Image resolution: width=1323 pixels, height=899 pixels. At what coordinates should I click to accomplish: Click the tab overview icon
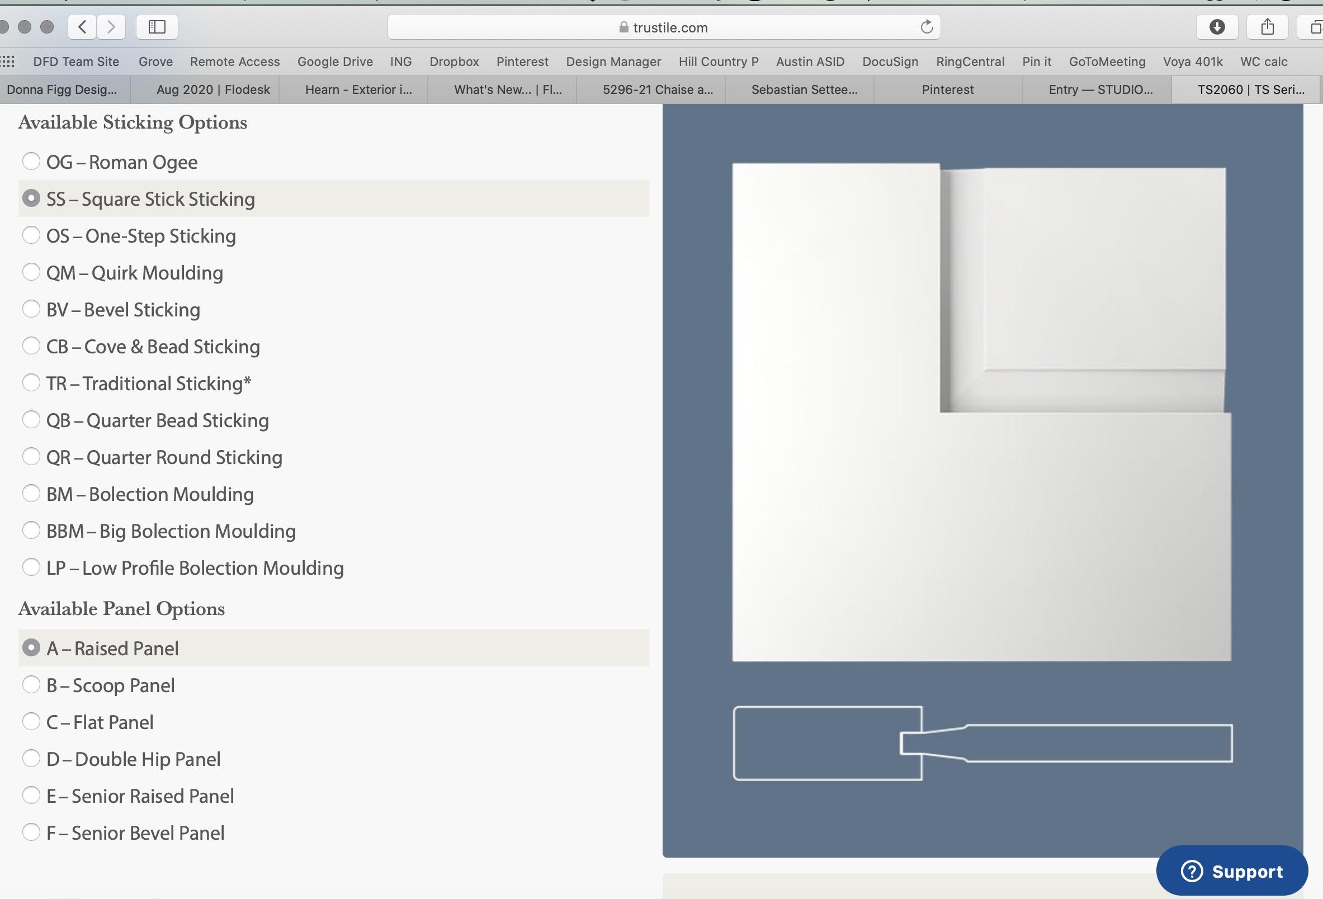1315,27
